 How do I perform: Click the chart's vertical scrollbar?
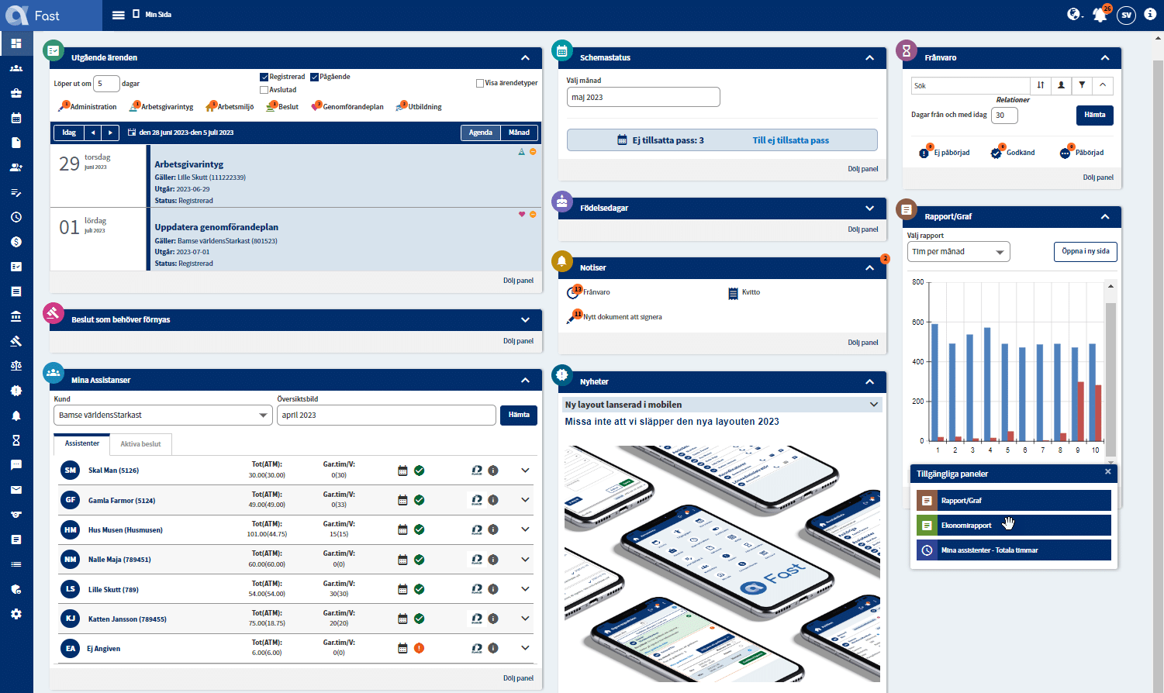[x=1110, y=372]
